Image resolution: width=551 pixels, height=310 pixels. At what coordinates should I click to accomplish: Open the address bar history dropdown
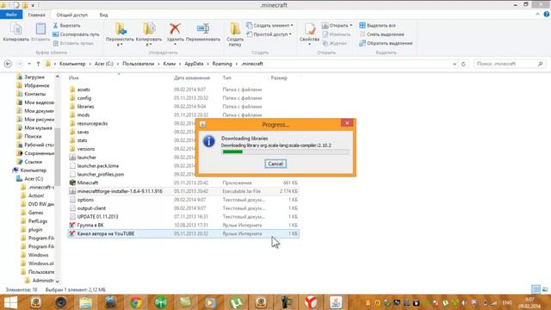tap(455, 64)
